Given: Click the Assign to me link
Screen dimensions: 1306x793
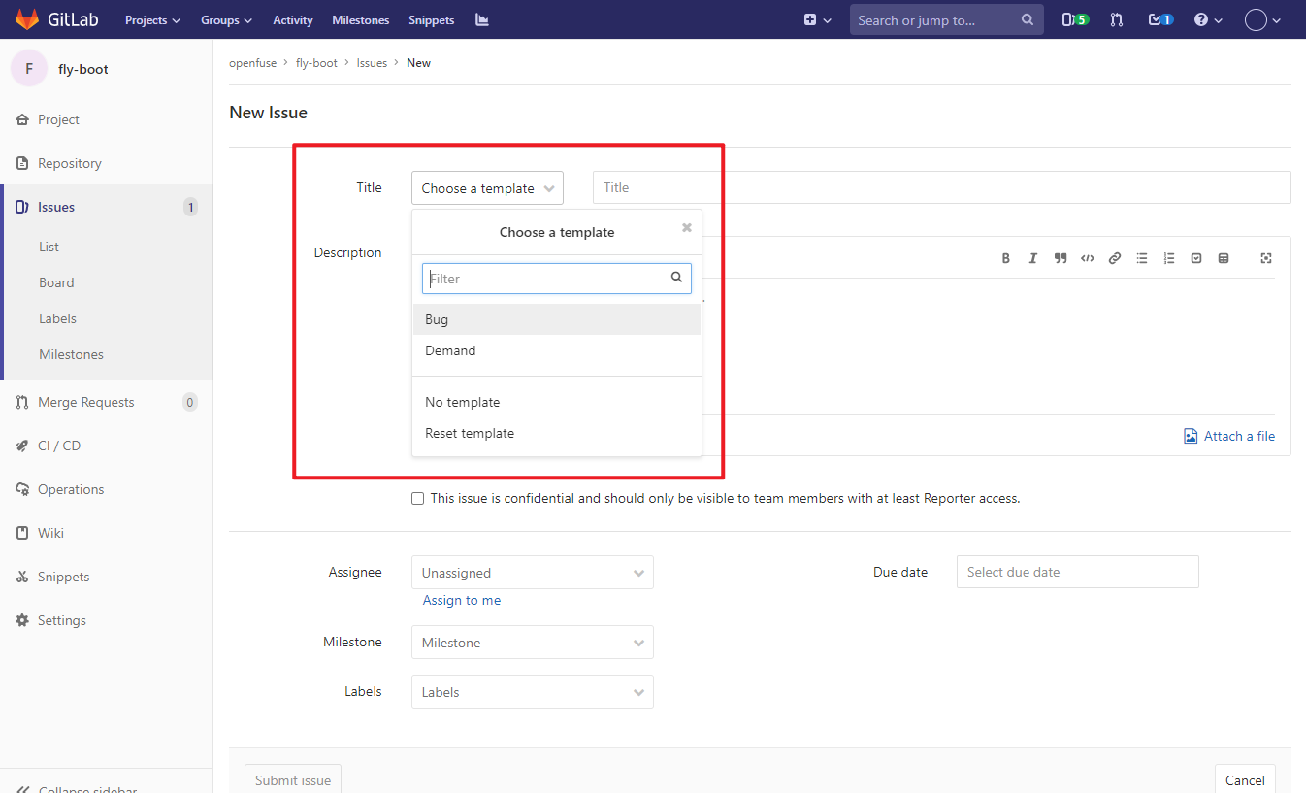Looking at the screenshot, I should tap(462, 600).
